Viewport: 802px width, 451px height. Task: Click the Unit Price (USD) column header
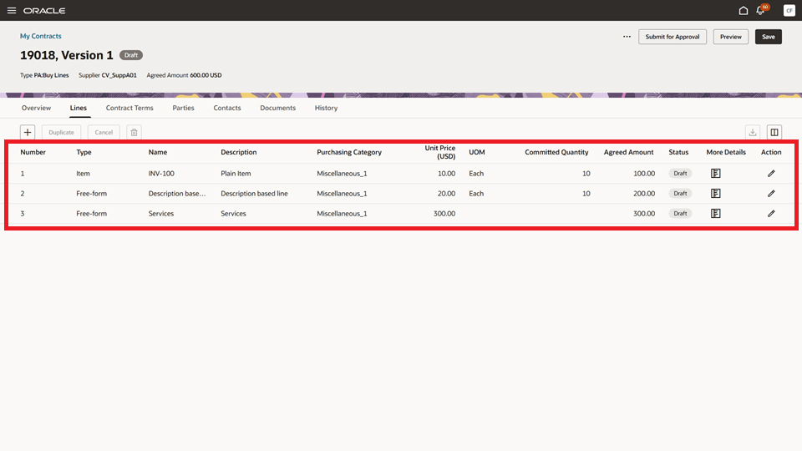tap(440, 152)
